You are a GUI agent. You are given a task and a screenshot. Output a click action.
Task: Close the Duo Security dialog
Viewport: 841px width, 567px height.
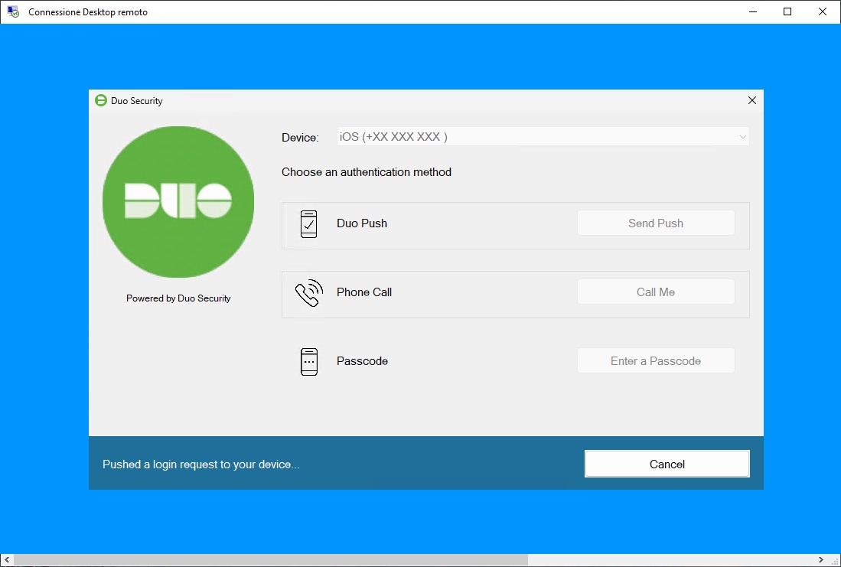pyautogui.click(x=751, y=100)
